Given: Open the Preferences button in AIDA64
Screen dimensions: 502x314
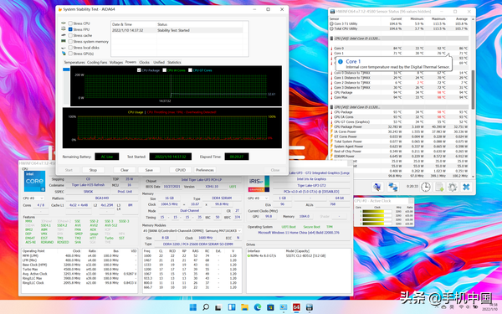Looking at the screenshot, I should point(205,170).
